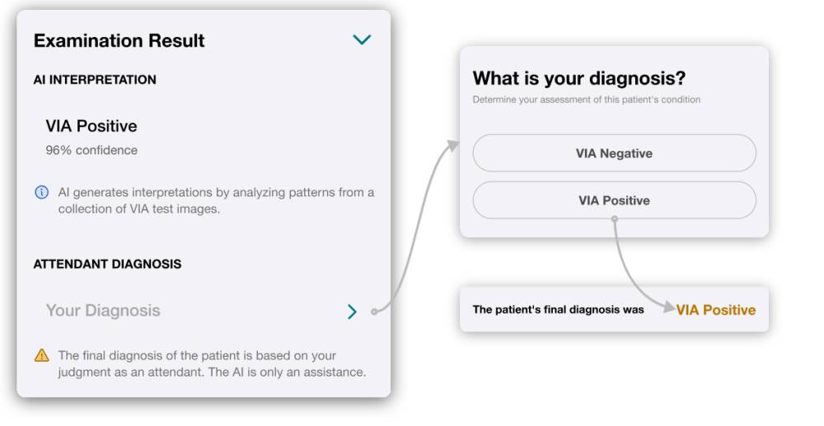Click the 96% confidence label
The image size is (824, 426).
91,150
